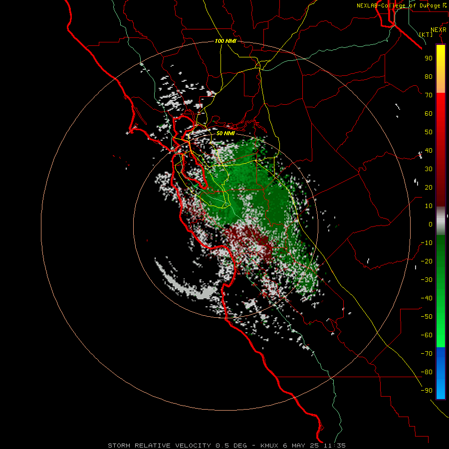Click the -20 tick label on the velocity scale

pyautogui.click(x=427, y=261)
